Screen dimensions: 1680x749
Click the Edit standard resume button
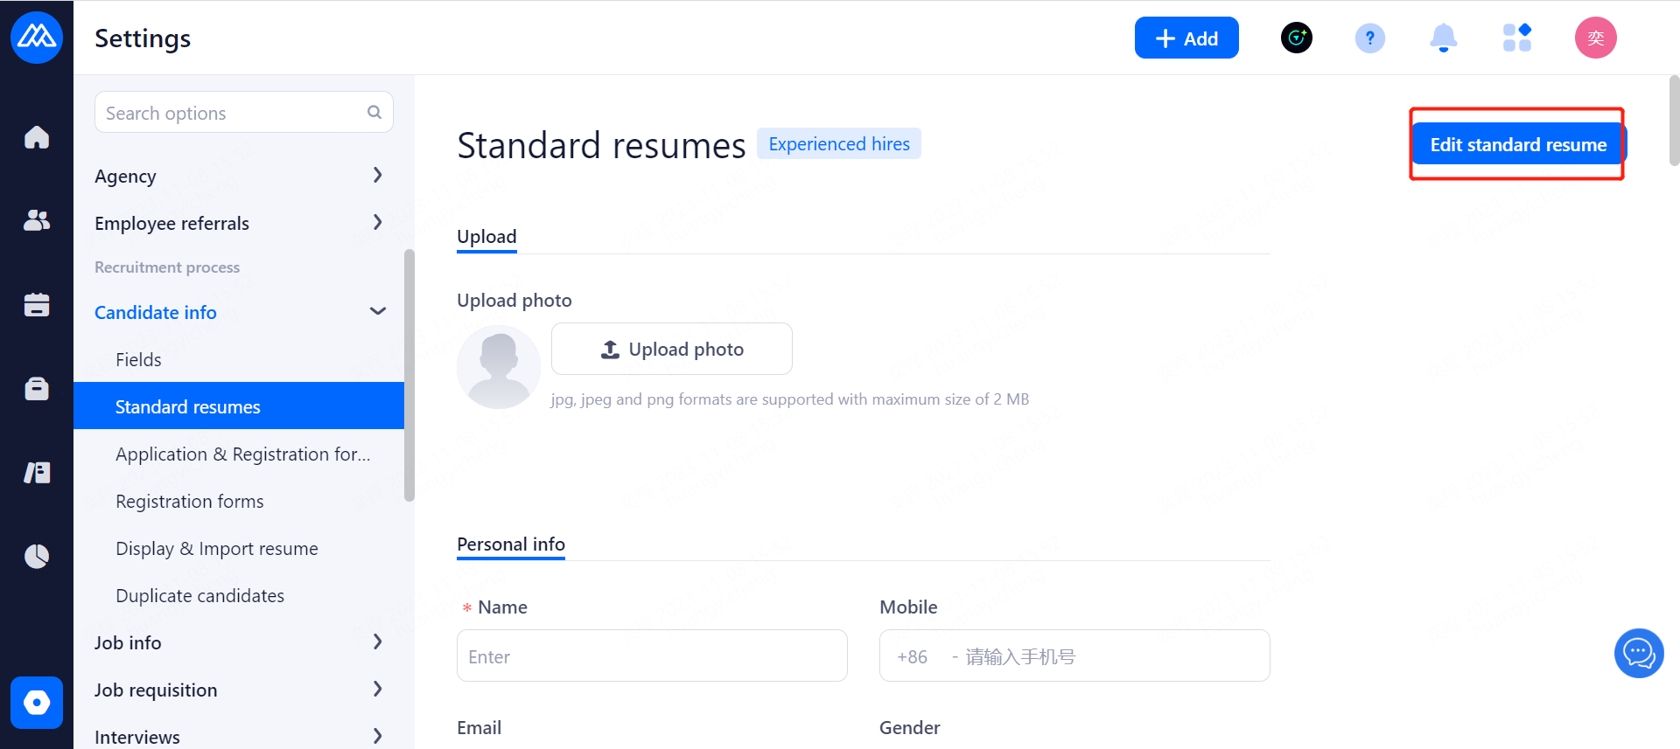click(x=1517, y=145)
